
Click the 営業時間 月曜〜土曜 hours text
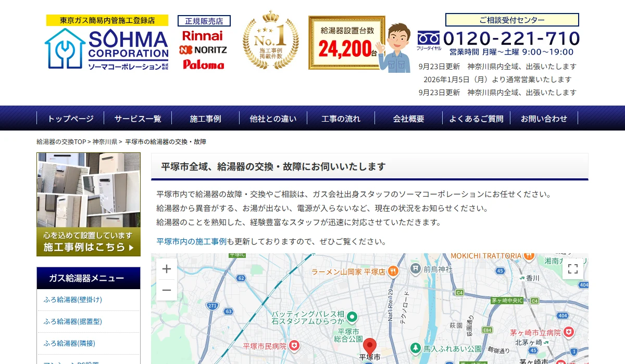[511, 52]
